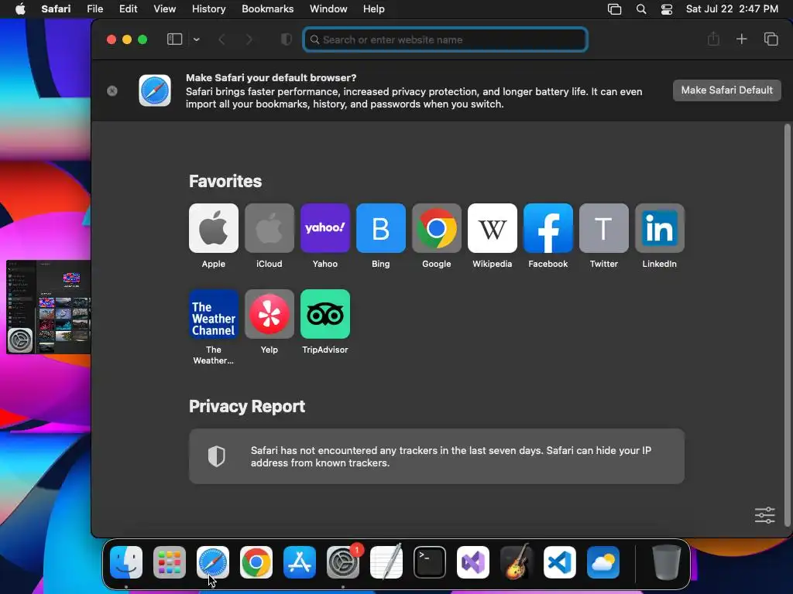
Task: Open Launchpad from the Dock
Action: tap(170, 562)
